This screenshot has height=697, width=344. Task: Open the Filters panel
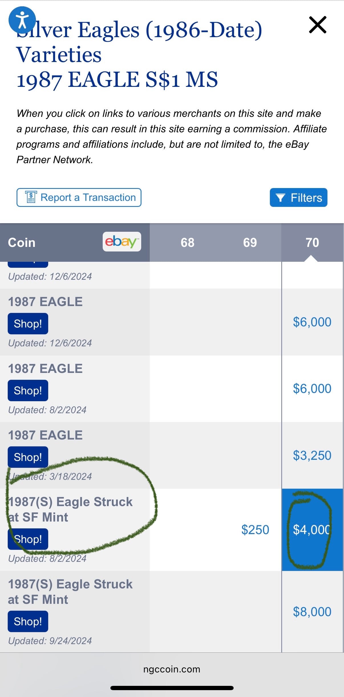pos(298,197)
